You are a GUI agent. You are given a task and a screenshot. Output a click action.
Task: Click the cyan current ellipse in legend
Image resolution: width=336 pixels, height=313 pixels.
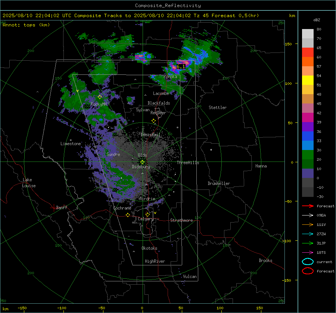click(x=308, y=262)
